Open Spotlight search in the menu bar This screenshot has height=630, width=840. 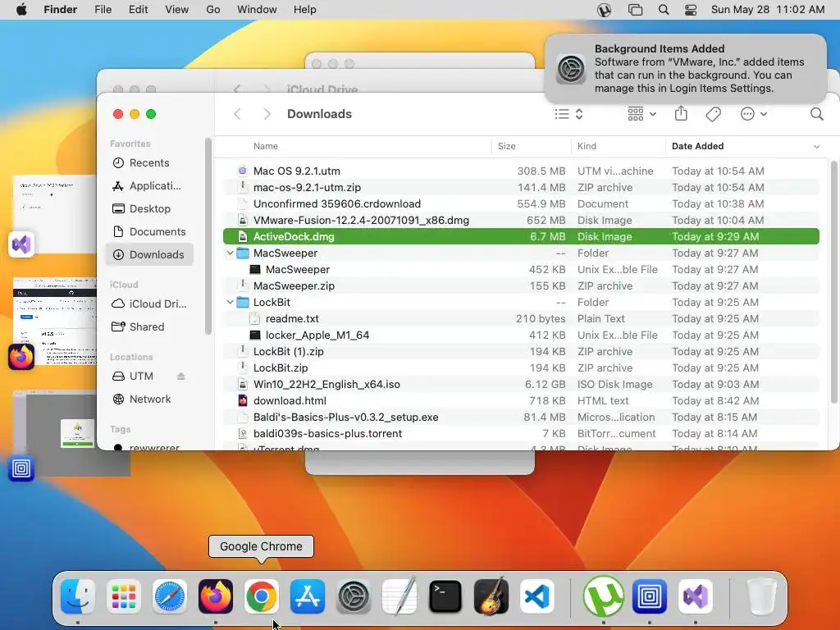pyautogui.click(x=663, y=10)
